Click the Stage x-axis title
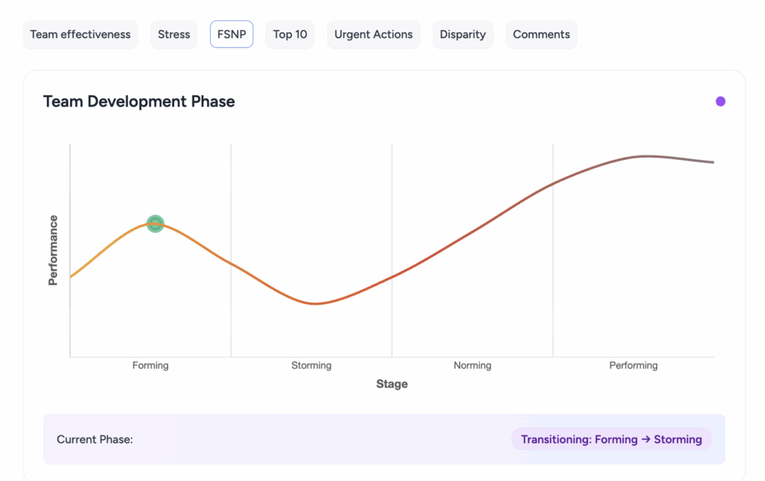Viewport: 765px width, 481px height. [392, 384]
